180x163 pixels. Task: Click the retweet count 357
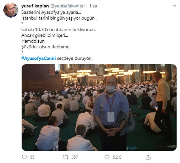(74, 157)
